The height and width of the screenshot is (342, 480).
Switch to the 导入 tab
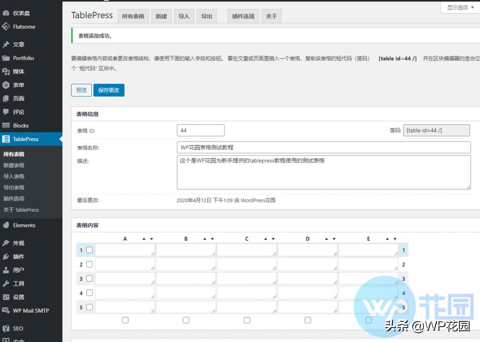tap(184, 16)
